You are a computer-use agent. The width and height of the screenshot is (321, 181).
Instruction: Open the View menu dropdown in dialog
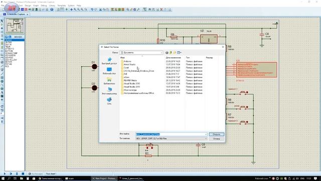(x=179, y=53)
